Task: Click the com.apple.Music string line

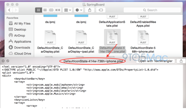Action: click(x=51, y=94)
